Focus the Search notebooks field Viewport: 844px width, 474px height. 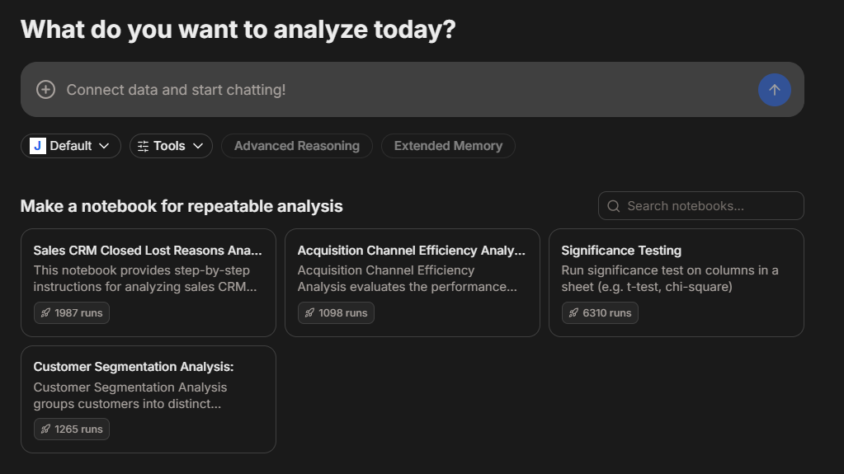(710, 206)
